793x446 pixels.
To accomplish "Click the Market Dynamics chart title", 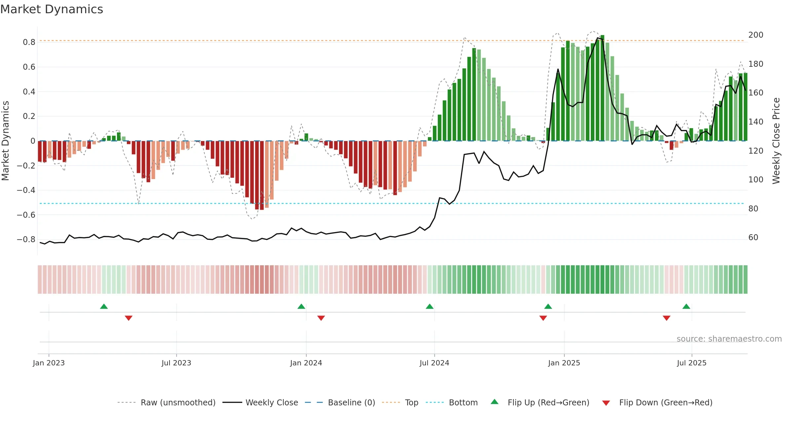I will point(52,9).
